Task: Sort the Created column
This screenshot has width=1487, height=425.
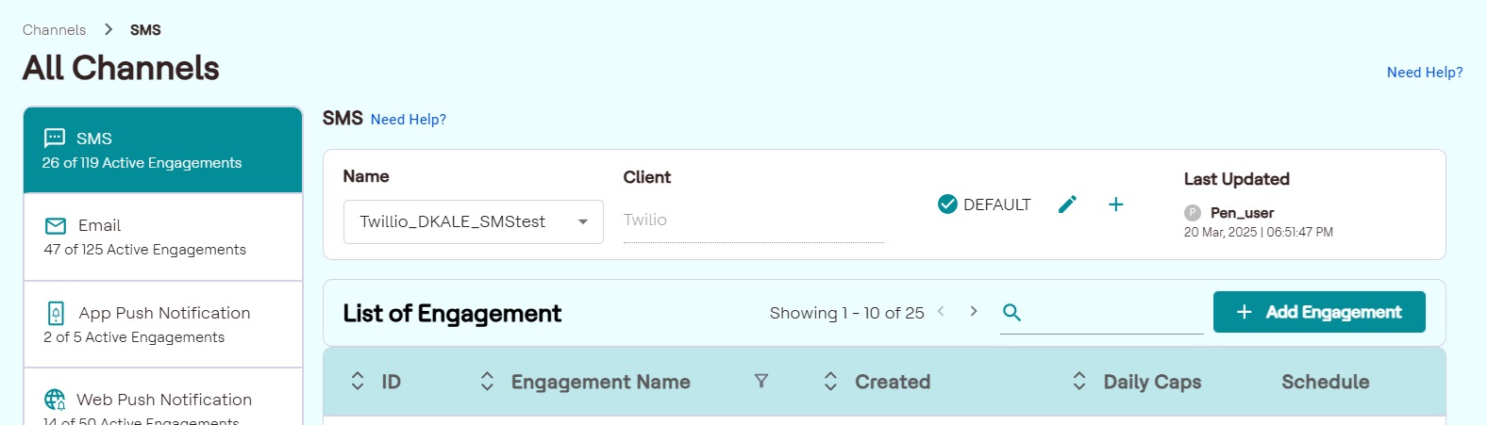Action: tap(830, 381)
